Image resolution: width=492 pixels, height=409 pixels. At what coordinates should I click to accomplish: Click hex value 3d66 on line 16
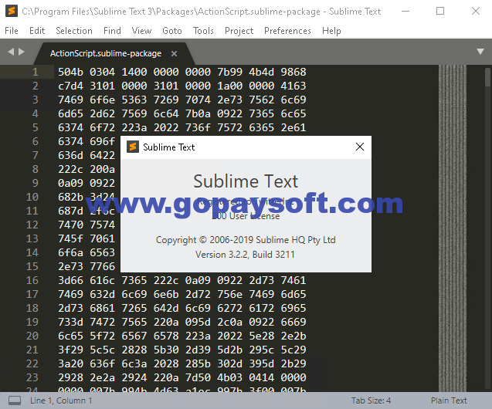tap(70, 280)
